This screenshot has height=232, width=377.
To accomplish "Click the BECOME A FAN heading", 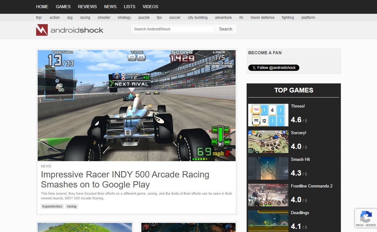I will (x=265, y=53).
